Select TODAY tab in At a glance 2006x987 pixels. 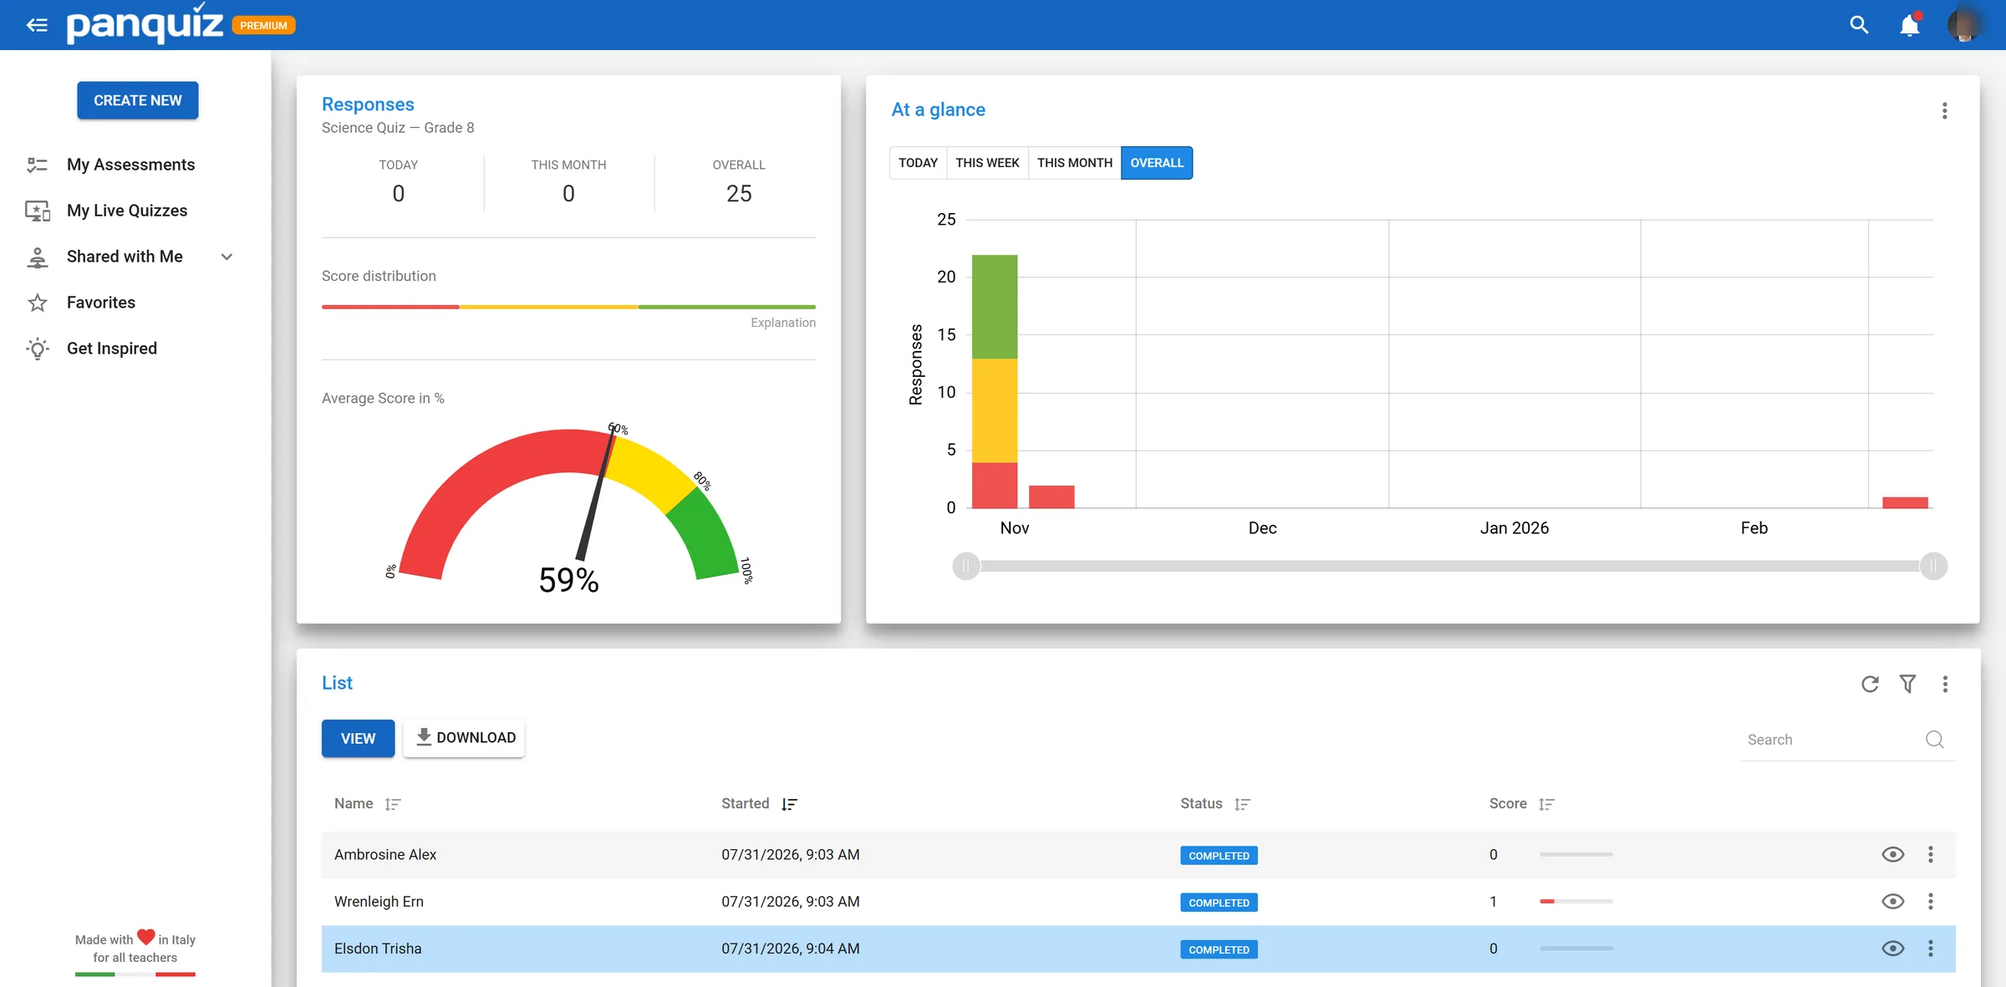coord(918,163)
